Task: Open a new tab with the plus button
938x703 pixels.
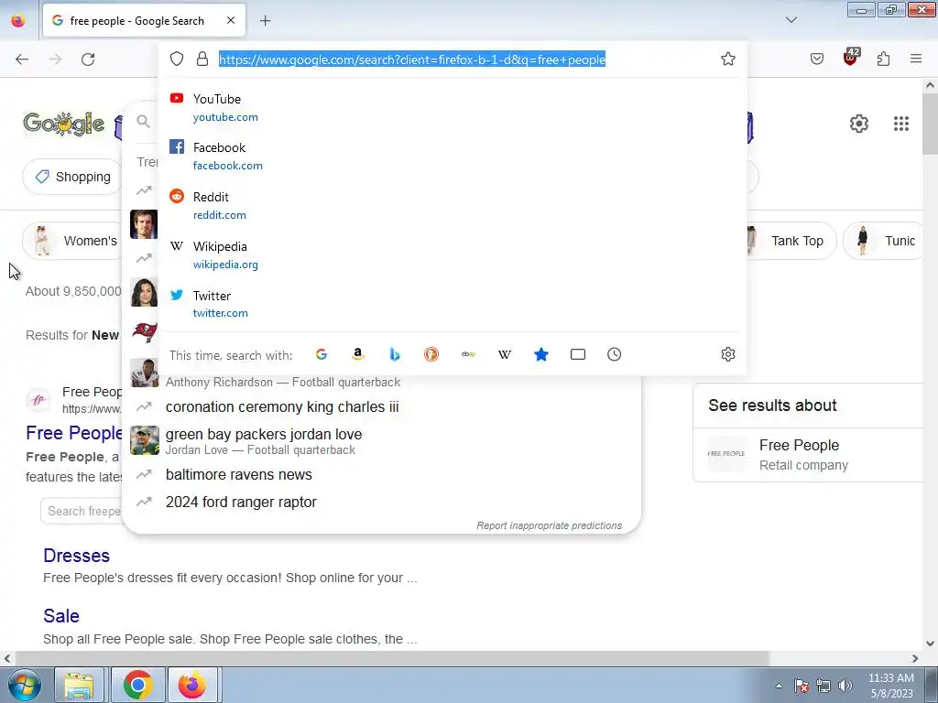Action: 265,21
